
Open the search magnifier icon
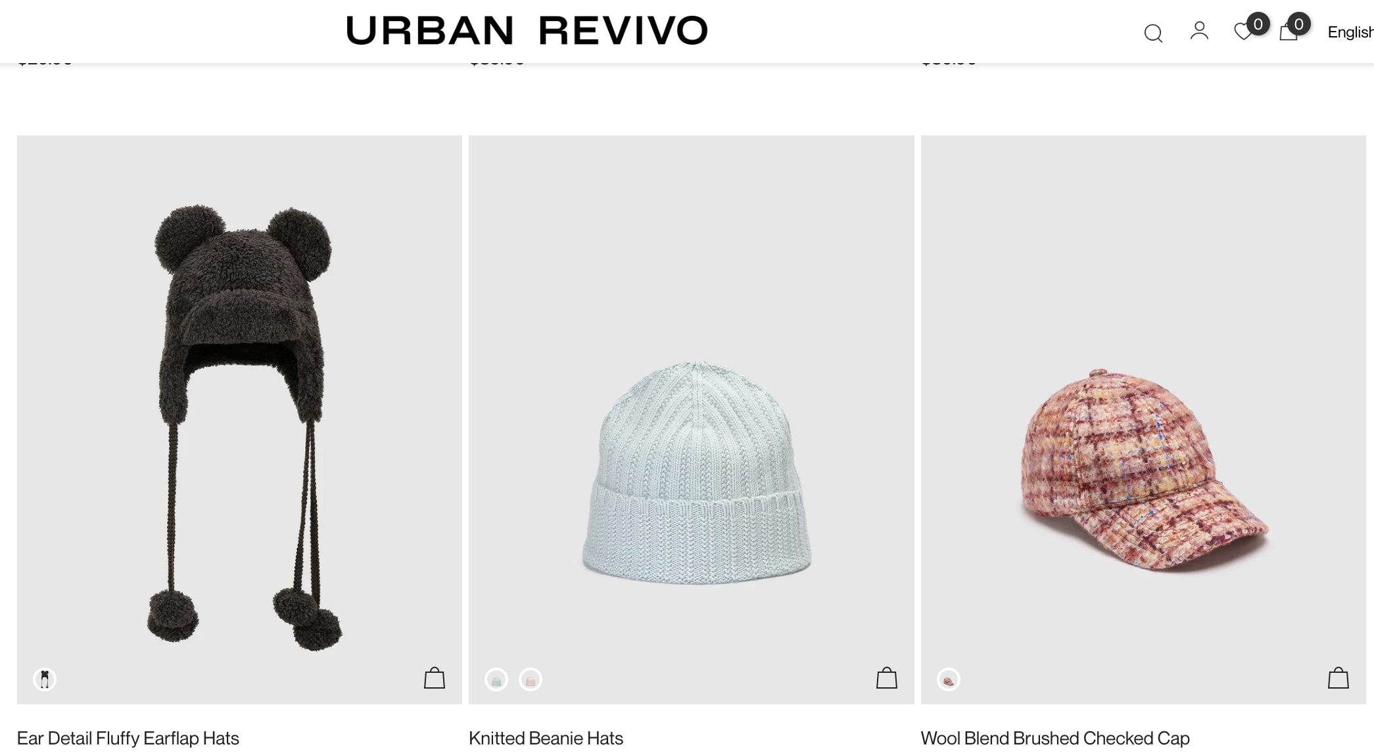(1153, 33)
